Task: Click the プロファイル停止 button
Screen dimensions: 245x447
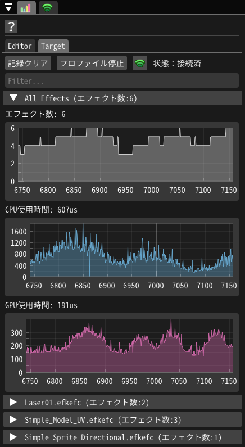Action: point(92,63)
